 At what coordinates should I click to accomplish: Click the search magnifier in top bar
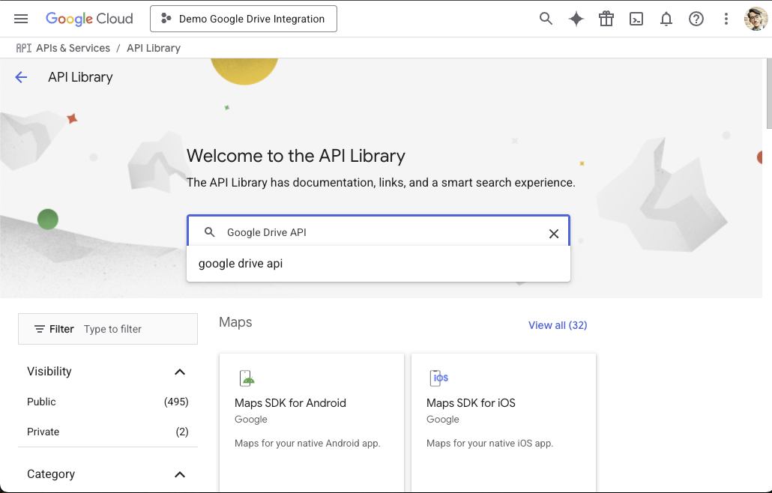[x=546, y=19]
